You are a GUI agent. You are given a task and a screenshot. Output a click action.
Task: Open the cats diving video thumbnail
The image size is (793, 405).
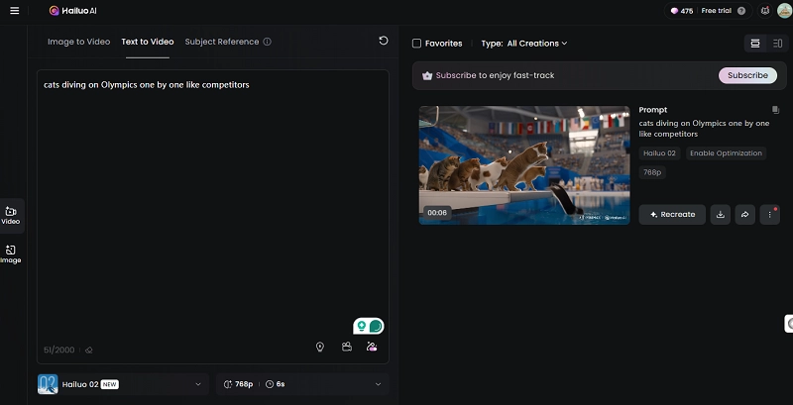coord(524,165)
